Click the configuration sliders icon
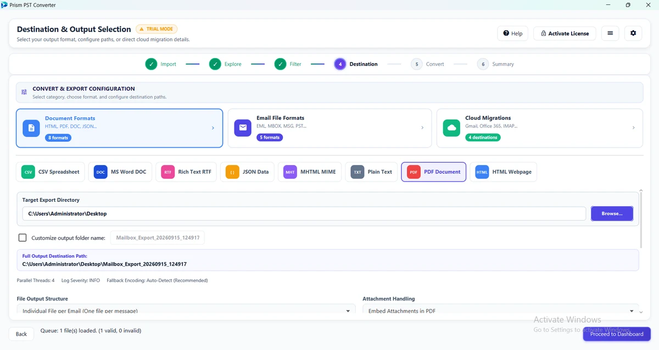 24,92
